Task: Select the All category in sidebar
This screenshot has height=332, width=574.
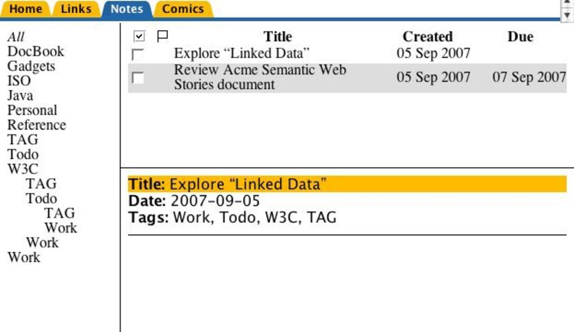Action: point(16,37)
